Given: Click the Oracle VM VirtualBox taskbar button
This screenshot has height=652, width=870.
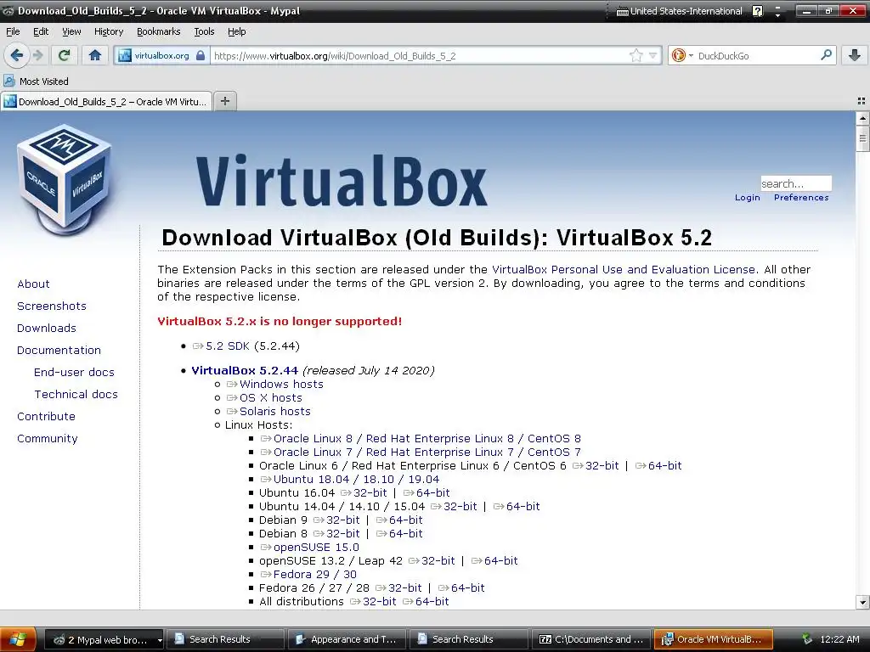Looking at the screenshot, I should (x=713, y=639).
